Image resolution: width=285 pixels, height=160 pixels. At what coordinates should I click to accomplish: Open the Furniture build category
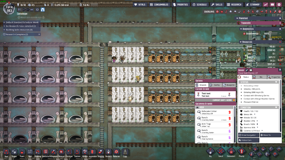point(69,152)
